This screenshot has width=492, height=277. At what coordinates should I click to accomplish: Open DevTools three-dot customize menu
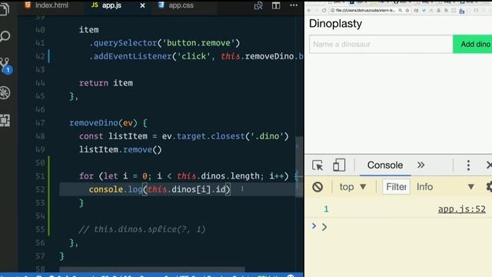pos(468,165)
